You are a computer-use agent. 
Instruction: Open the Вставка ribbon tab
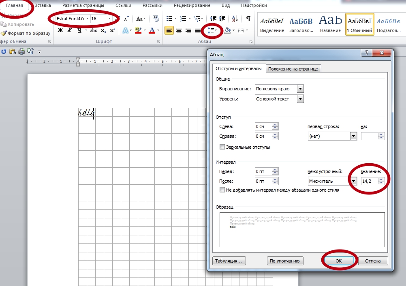click(x=43, y=6)
